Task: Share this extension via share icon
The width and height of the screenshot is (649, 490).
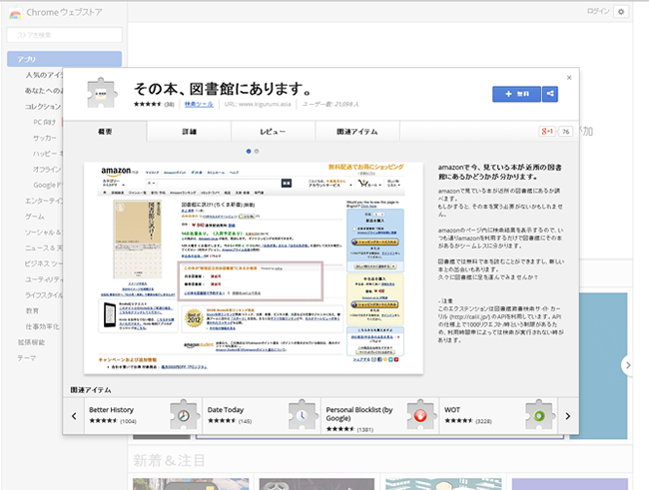Action: (550, 94)
